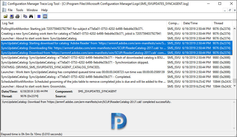Viewport: 237px width, 137px height.
Task: Select 'Starting download for catalog Adobe Reader' row
Action: (x=116, y=43)
